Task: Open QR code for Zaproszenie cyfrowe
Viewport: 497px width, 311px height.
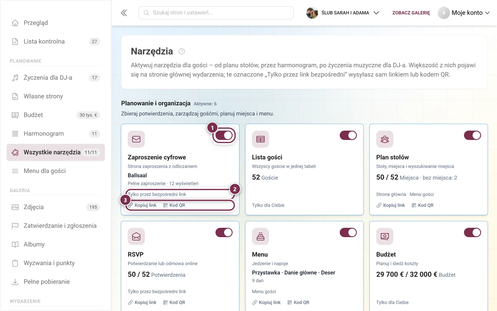Action: click(174, 205)
